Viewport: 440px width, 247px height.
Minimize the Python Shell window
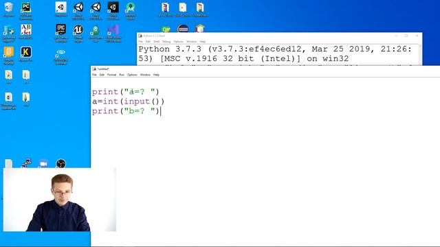(x=396, y=36)
